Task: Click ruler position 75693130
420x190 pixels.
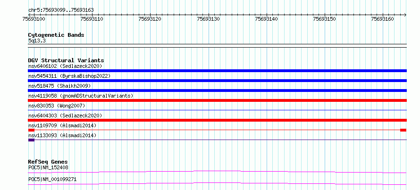Action: point(209,19)
